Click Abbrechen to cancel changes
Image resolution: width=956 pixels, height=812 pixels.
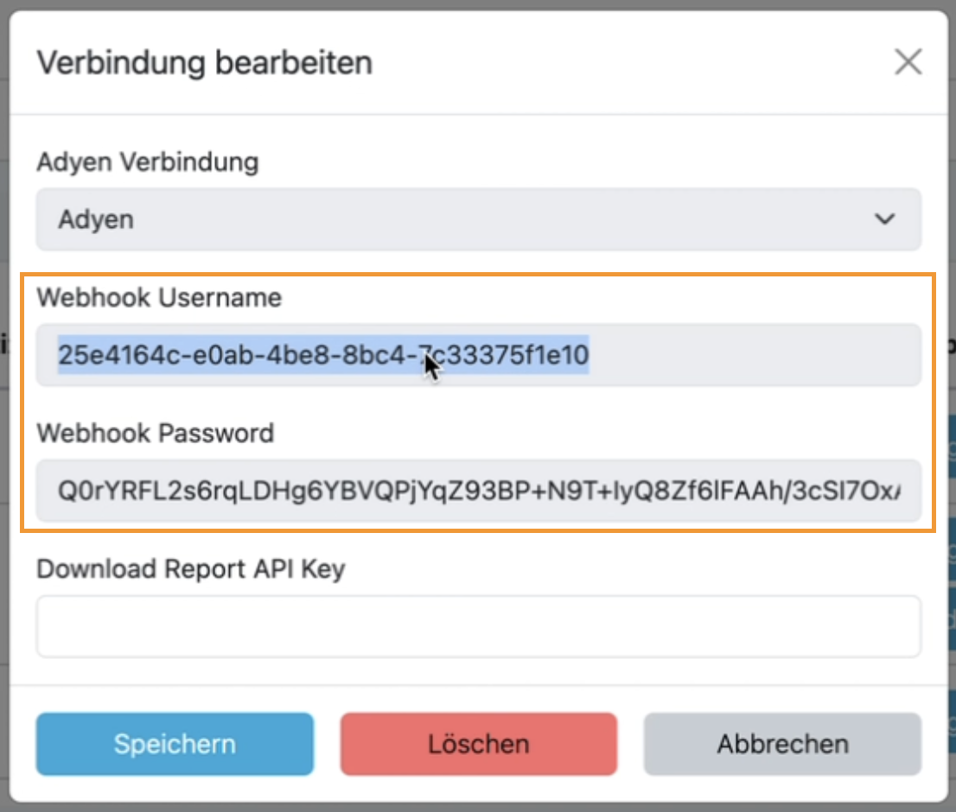[x=781, y=744]
